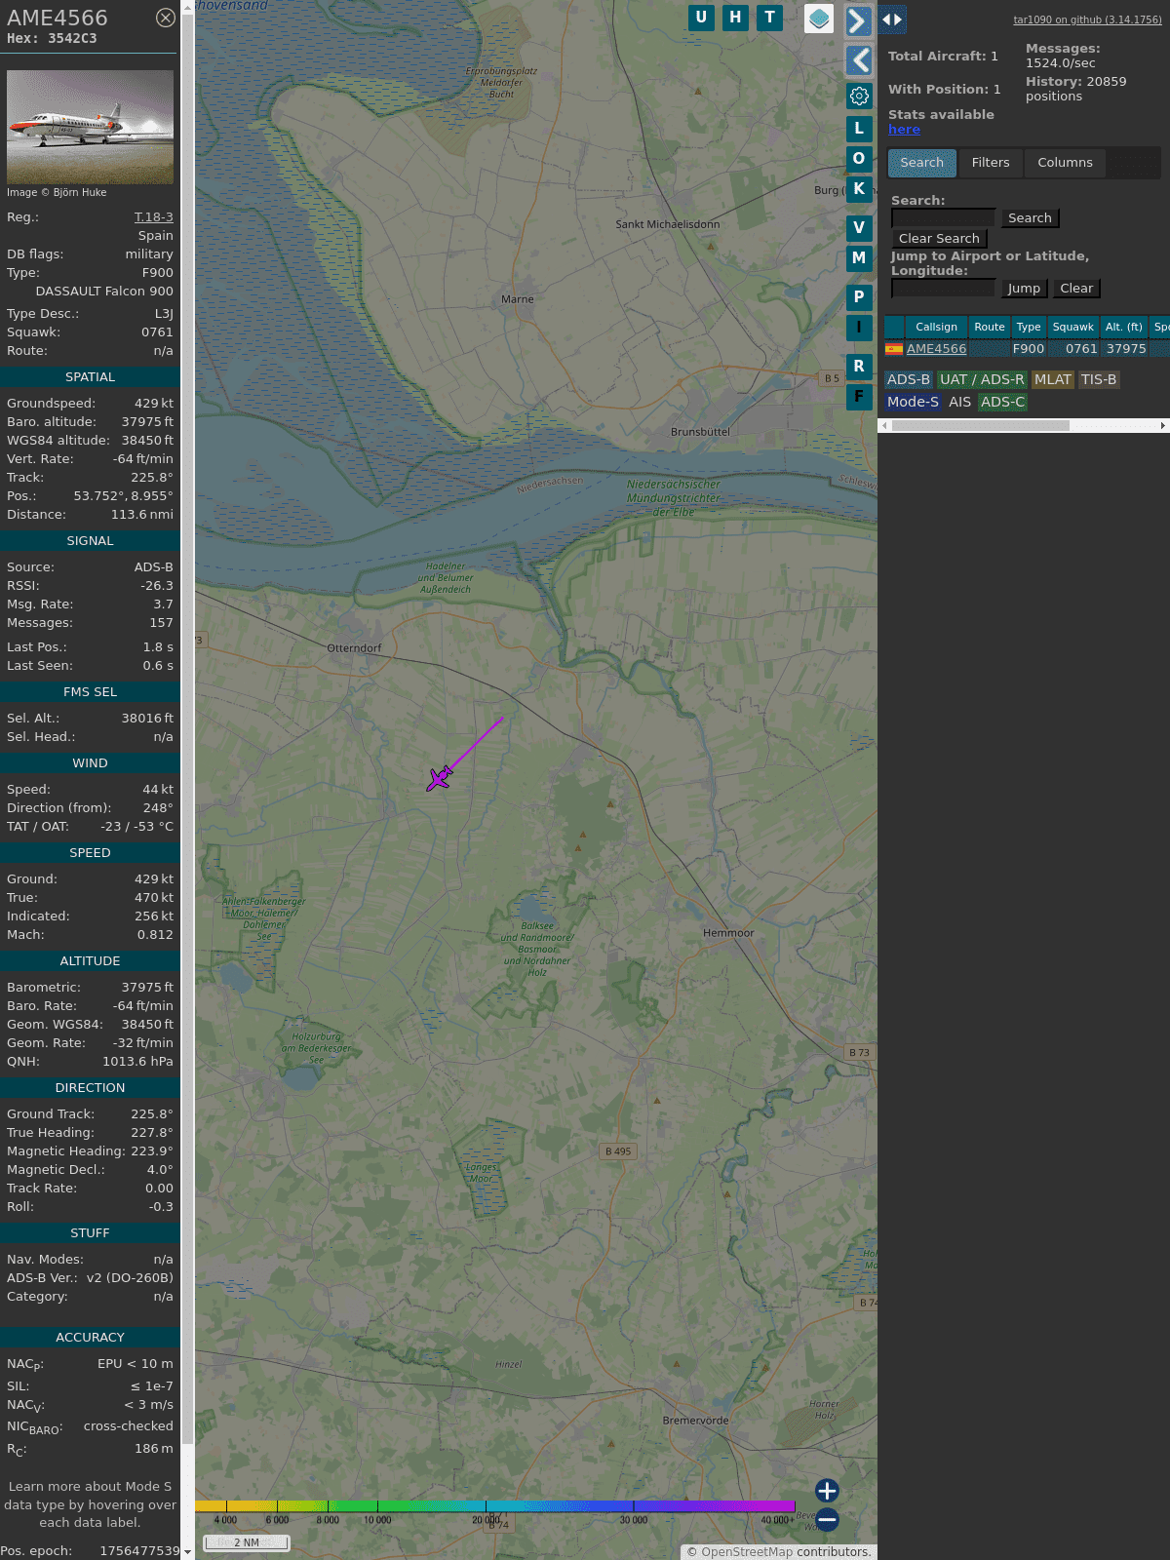
Task: Focus the Jump to Airport input field
Action: point(943,289)
